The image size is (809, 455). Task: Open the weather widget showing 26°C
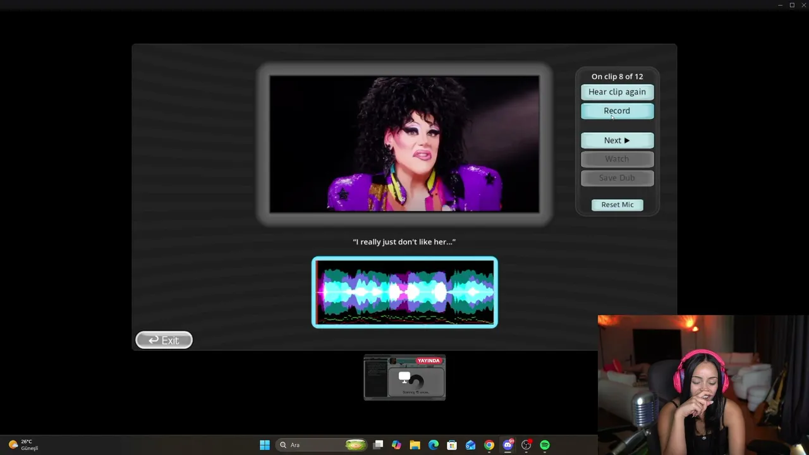[x=23, y=445]
